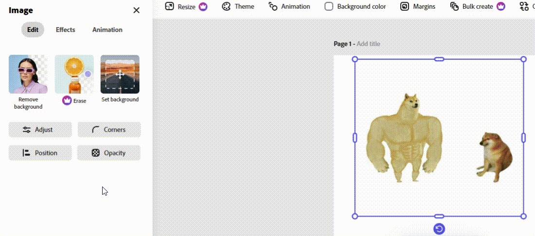Choose the Set background thumbnail

120,74
